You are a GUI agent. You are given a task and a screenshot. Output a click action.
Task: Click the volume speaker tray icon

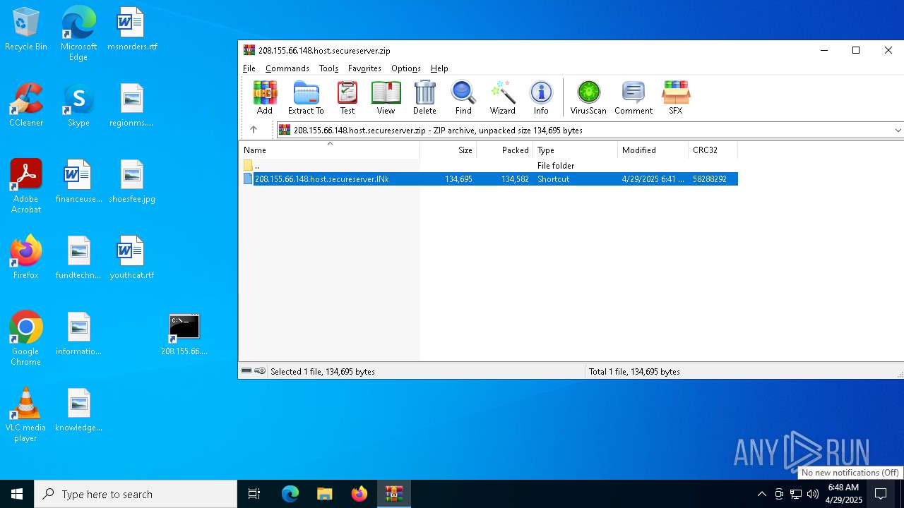(813, 494)
